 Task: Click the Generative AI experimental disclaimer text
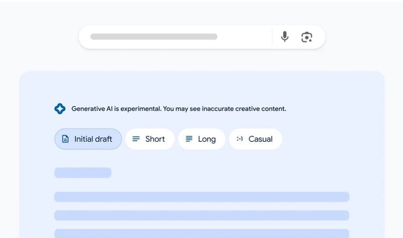[x=179, y=109]
